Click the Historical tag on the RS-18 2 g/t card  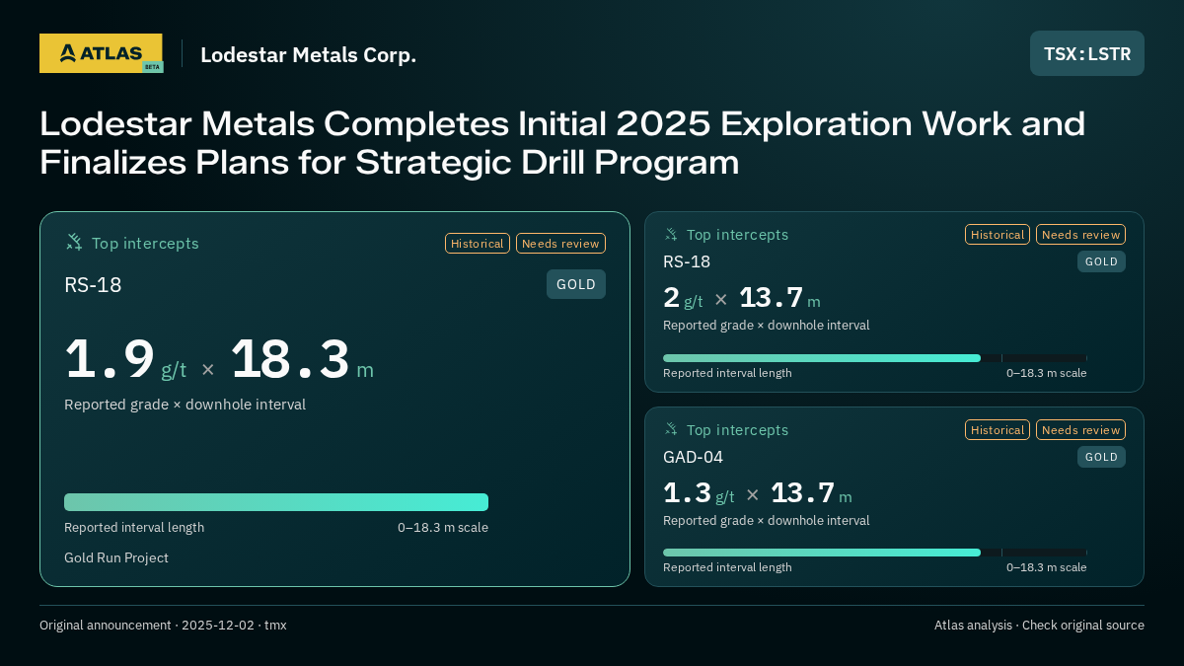click(998, 235)
